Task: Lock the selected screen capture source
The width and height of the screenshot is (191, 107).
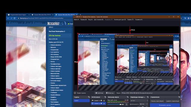Action: [104, 103]
